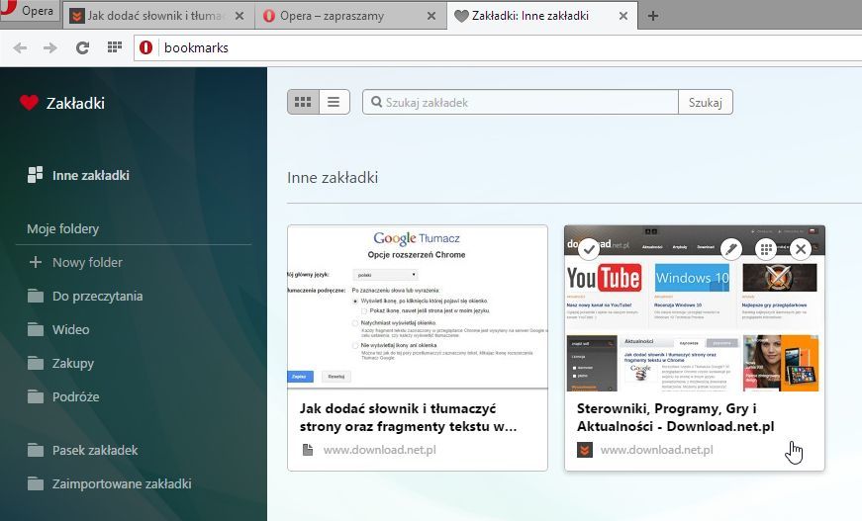This screenshot has height=521, width=862.
Task: Click the folder icon beside 'Pasek zakładek'
Action: [36, 451]
